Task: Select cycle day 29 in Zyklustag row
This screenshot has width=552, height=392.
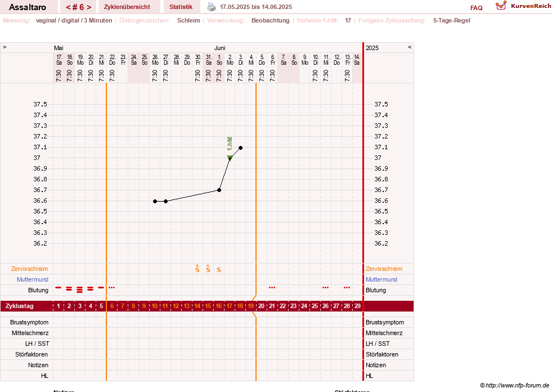Action: pyautogui.click(x=357, y=306)
